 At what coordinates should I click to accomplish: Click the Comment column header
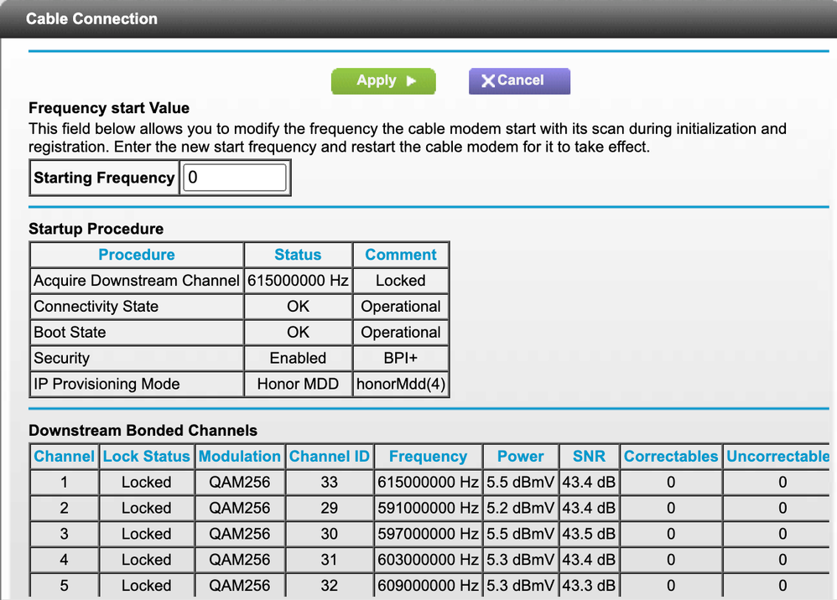pos(401,255)
